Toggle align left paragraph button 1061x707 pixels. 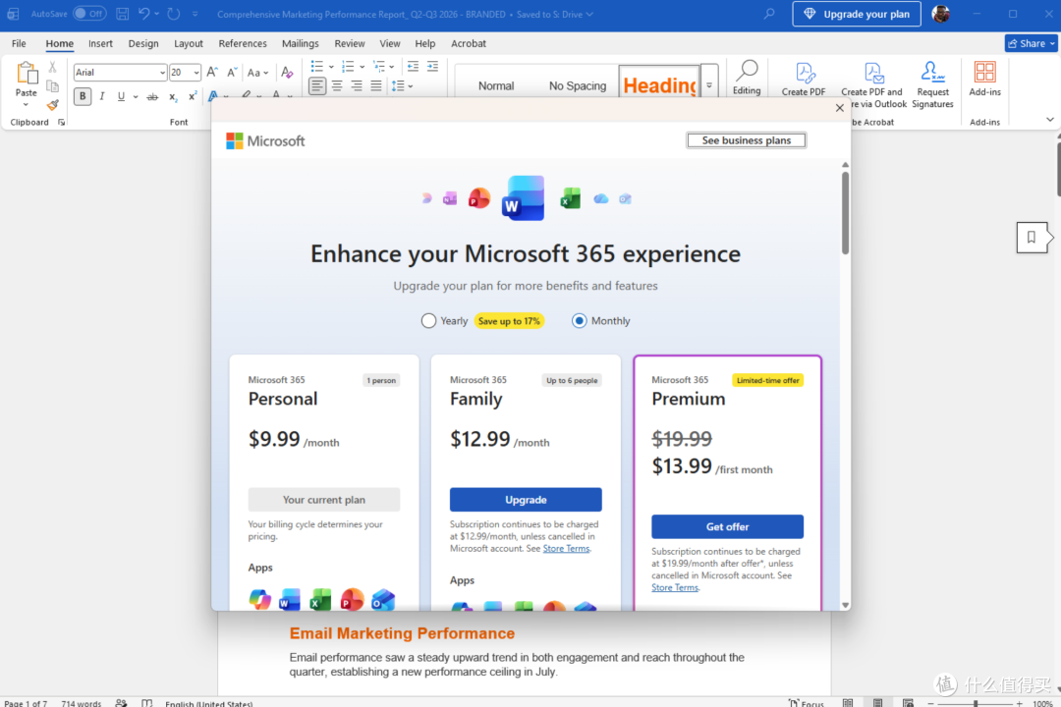coord(317,86)
